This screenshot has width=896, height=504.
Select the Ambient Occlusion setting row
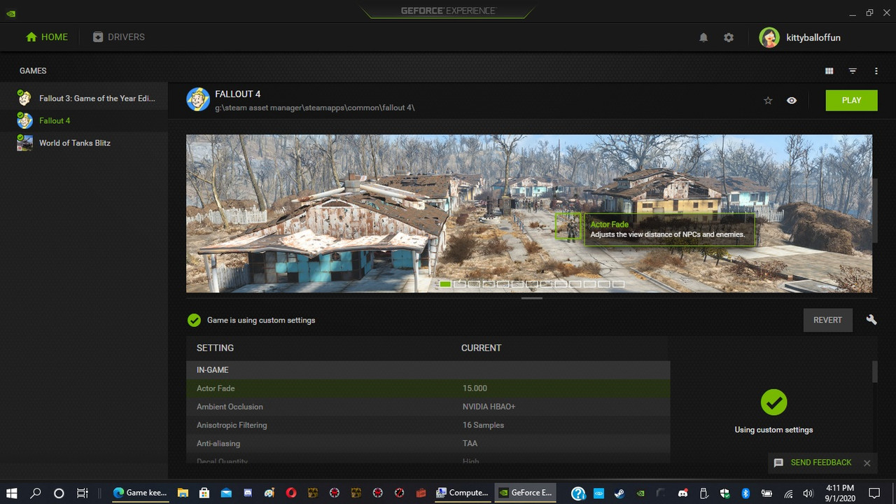click(428, 407)
